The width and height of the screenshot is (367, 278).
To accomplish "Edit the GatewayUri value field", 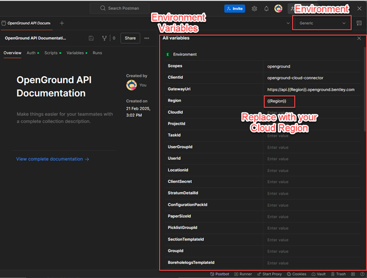I will pyautogui.click(x=312, y=89).
